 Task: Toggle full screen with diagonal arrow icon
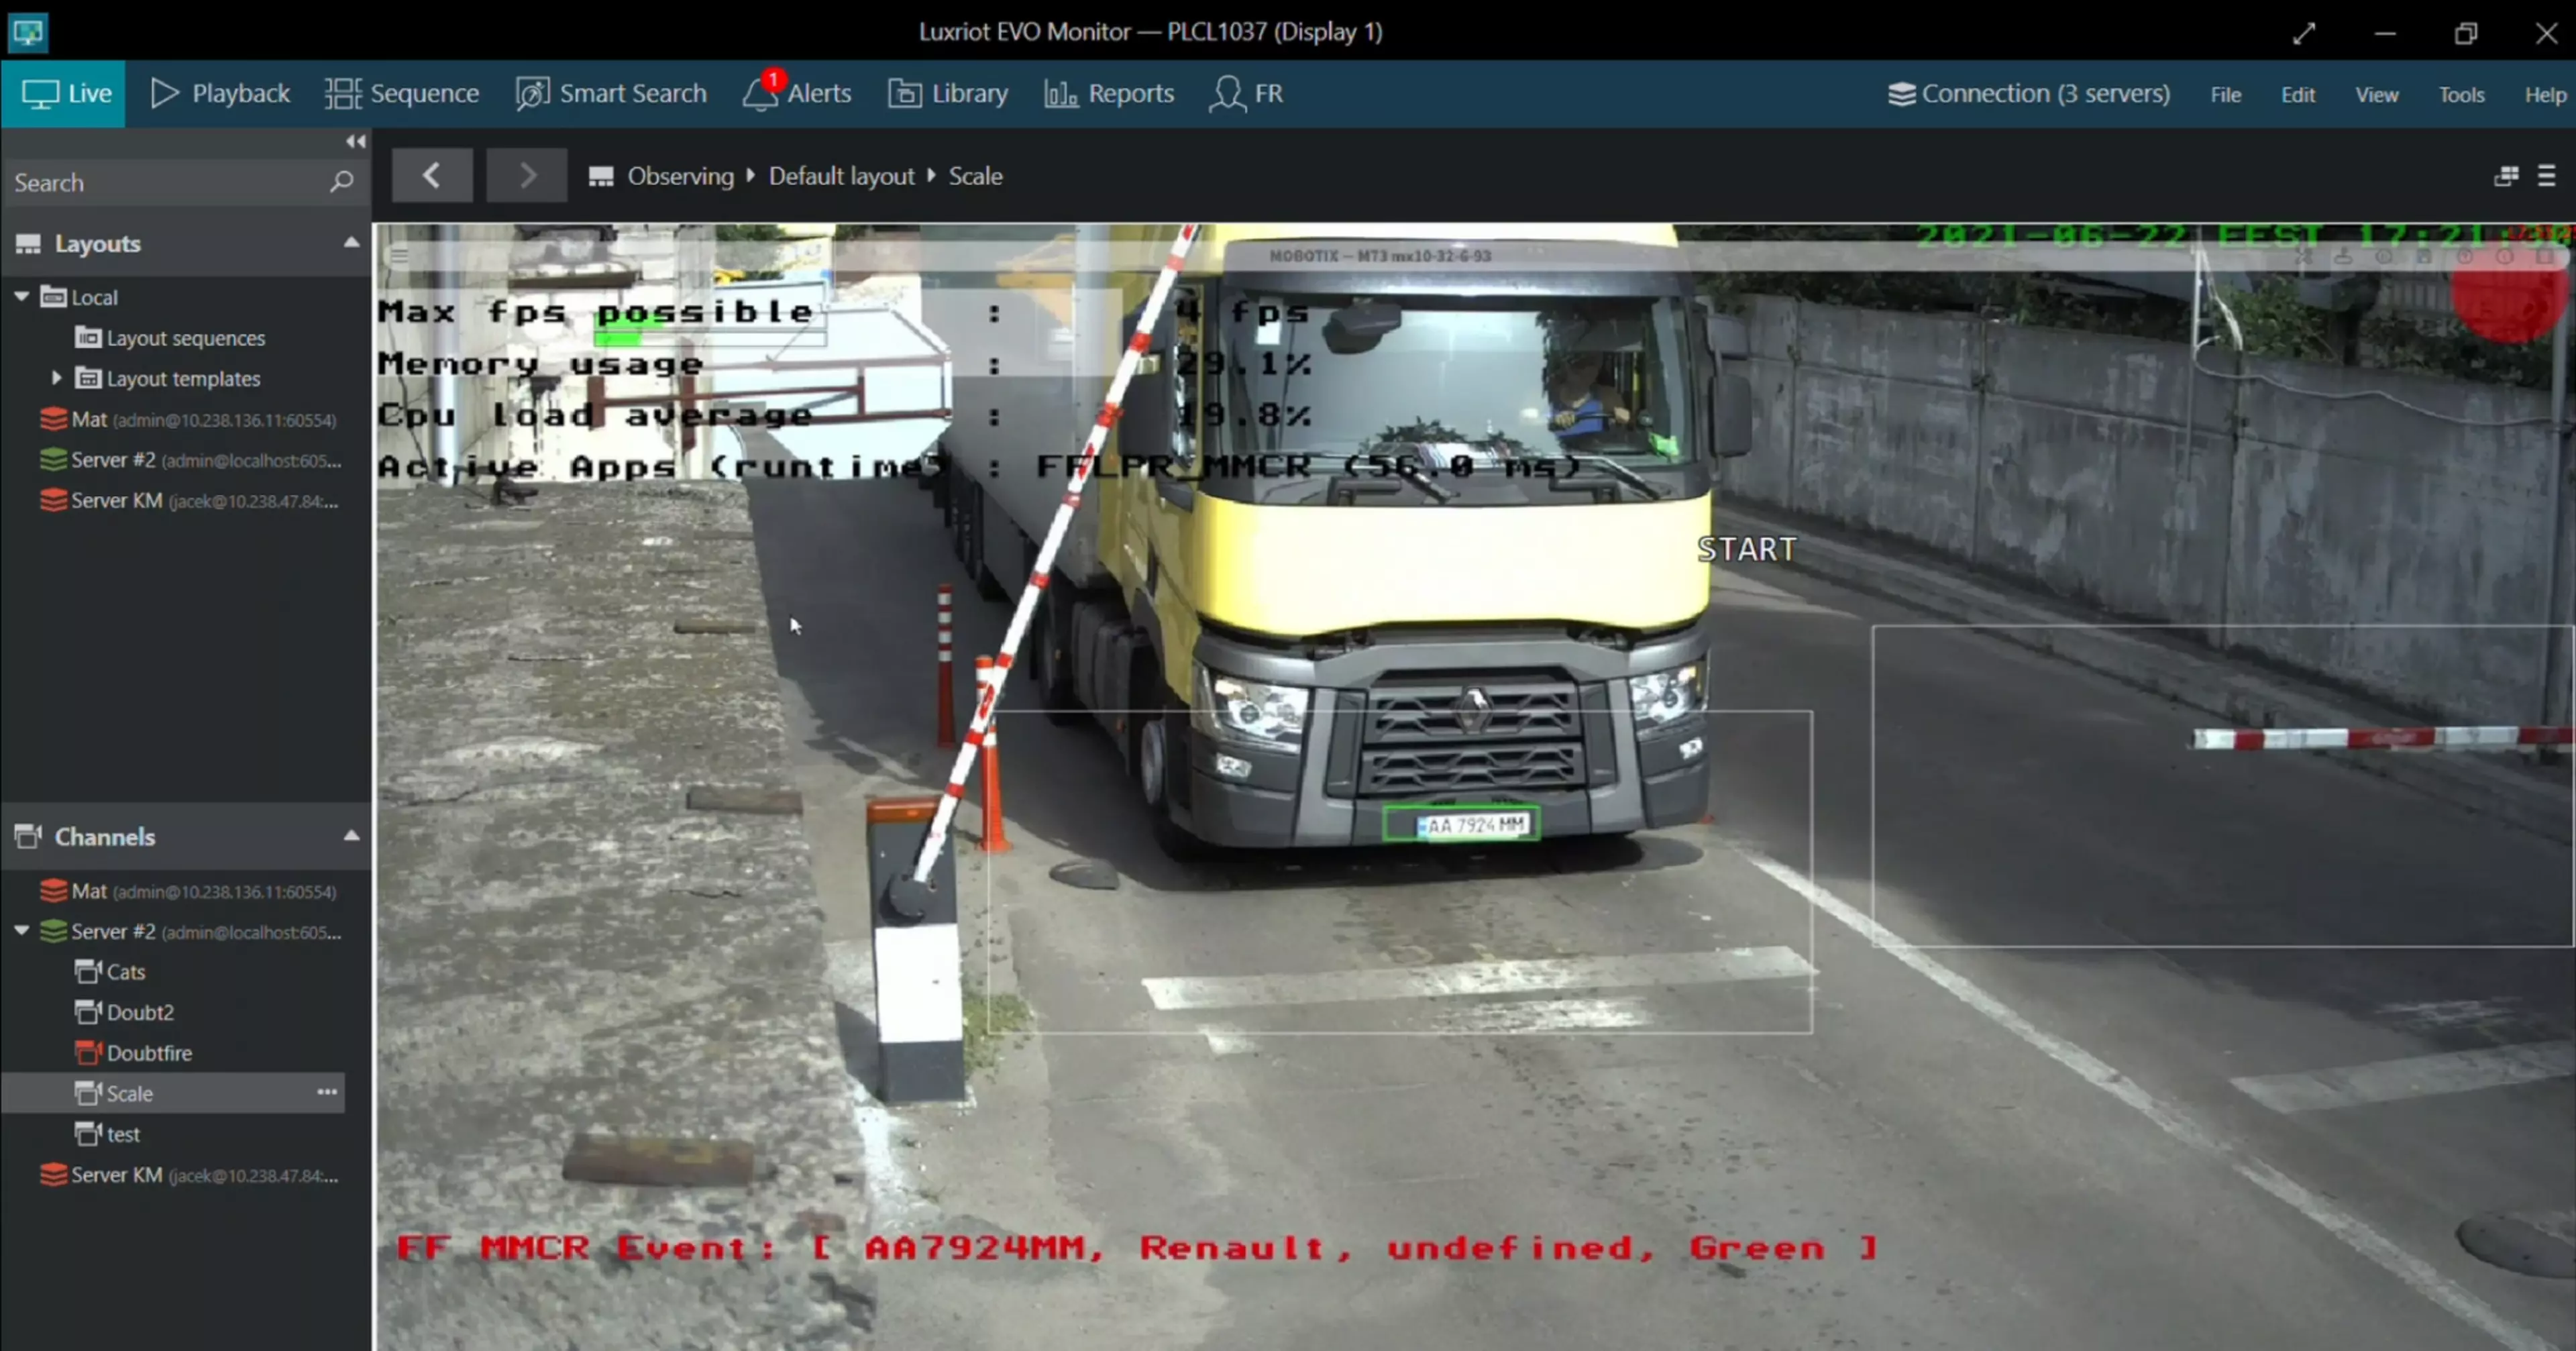tap(2304, 33)
